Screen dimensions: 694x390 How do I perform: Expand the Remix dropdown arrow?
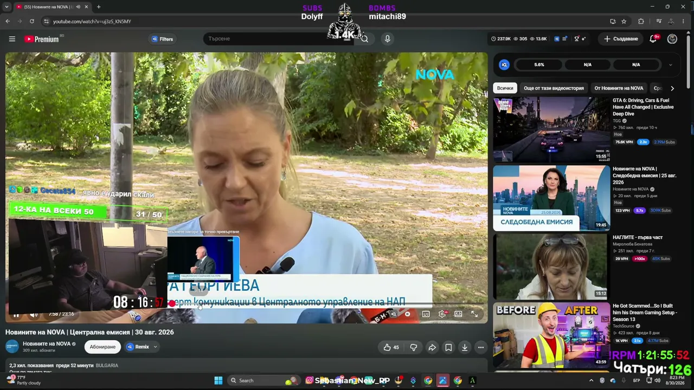(155, 347)
